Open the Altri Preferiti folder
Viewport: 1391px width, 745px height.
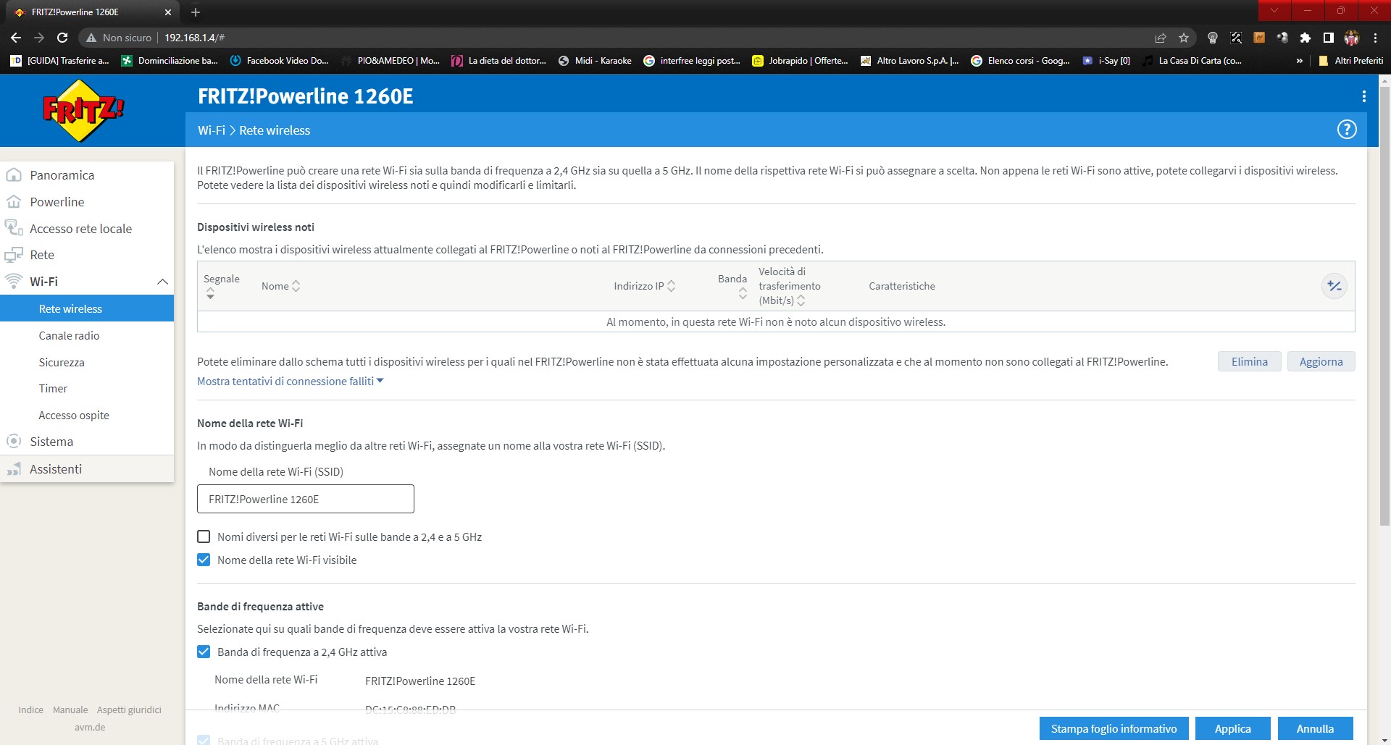tap(1351, 61)
